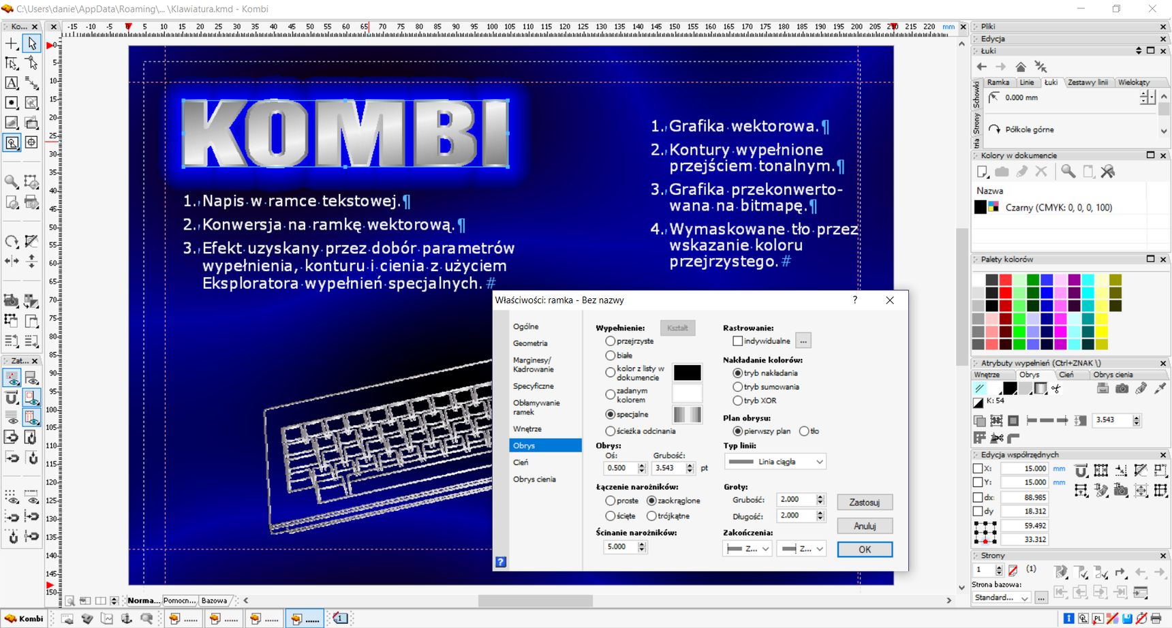This screenshot has width=1172, height=628.
Task: Select 'ścieżka odcinania' radio option
Action: point(610,430)
